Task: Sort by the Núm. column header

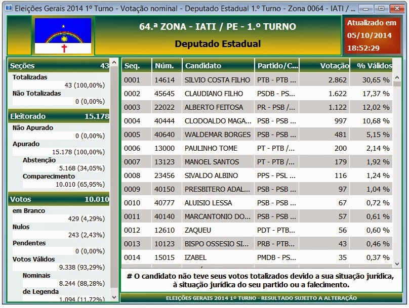Action: (x=167, y=65)
